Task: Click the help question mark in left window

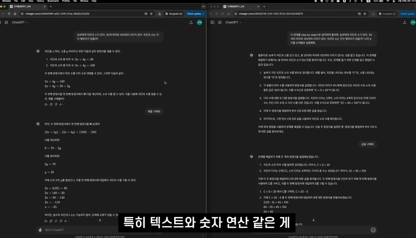Action: point(203,236)
